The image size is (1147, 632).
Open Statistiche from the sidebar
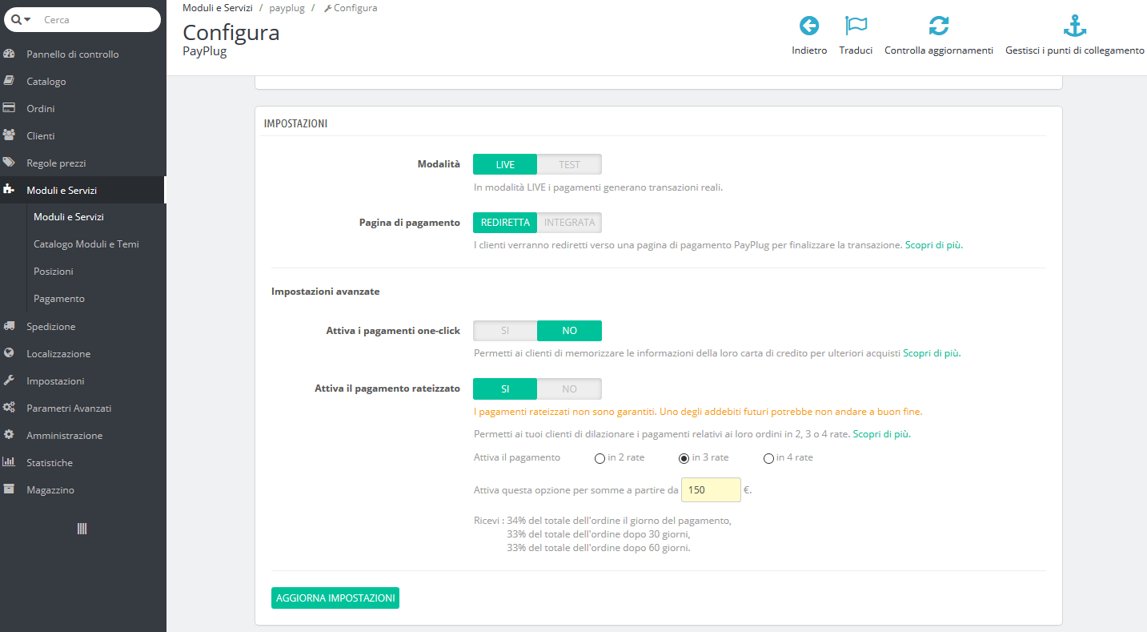click(10, 462)
